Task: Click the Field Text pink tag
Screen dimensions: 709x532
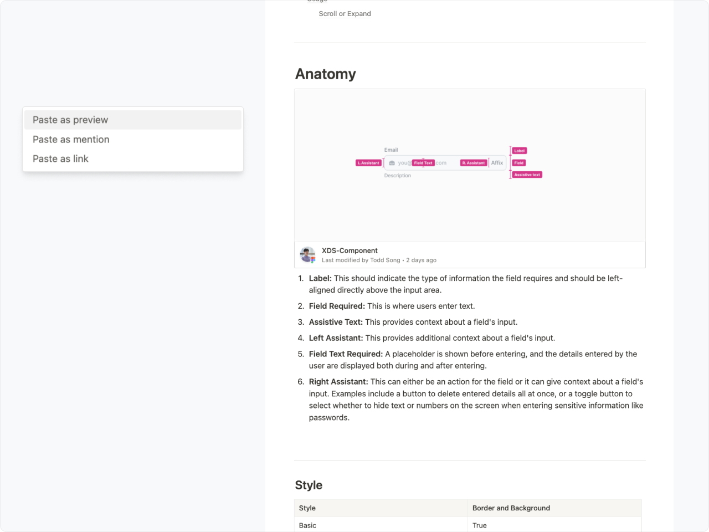Action: [x=423, y=163]
